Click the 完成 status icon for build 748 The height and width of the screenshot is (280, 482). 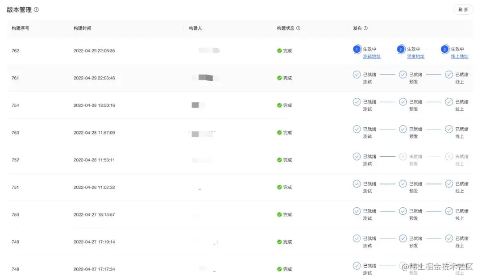coord(280,269)
